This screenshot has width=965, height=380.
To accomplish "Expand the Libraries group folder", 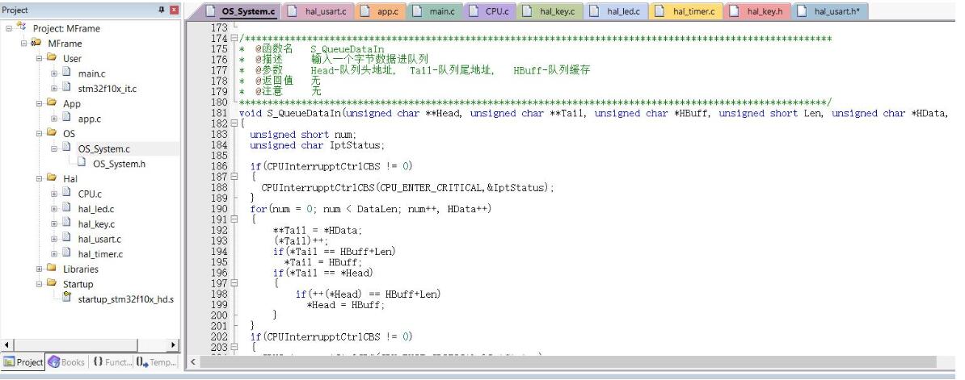I will point(39,269).
